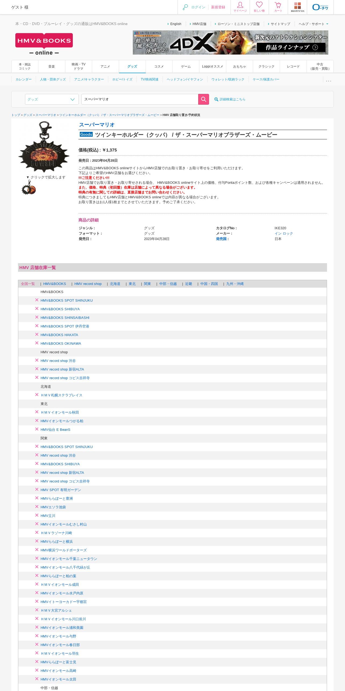Click the login key icon
Viewport: 345px width, 691px height.
[x=185, y=7]
